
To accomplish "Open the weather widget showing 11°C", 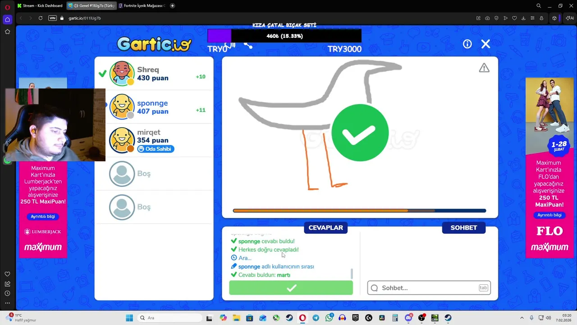I will click(x=22, y=318).
